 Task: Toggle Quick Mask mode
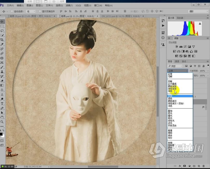point(2,141)
